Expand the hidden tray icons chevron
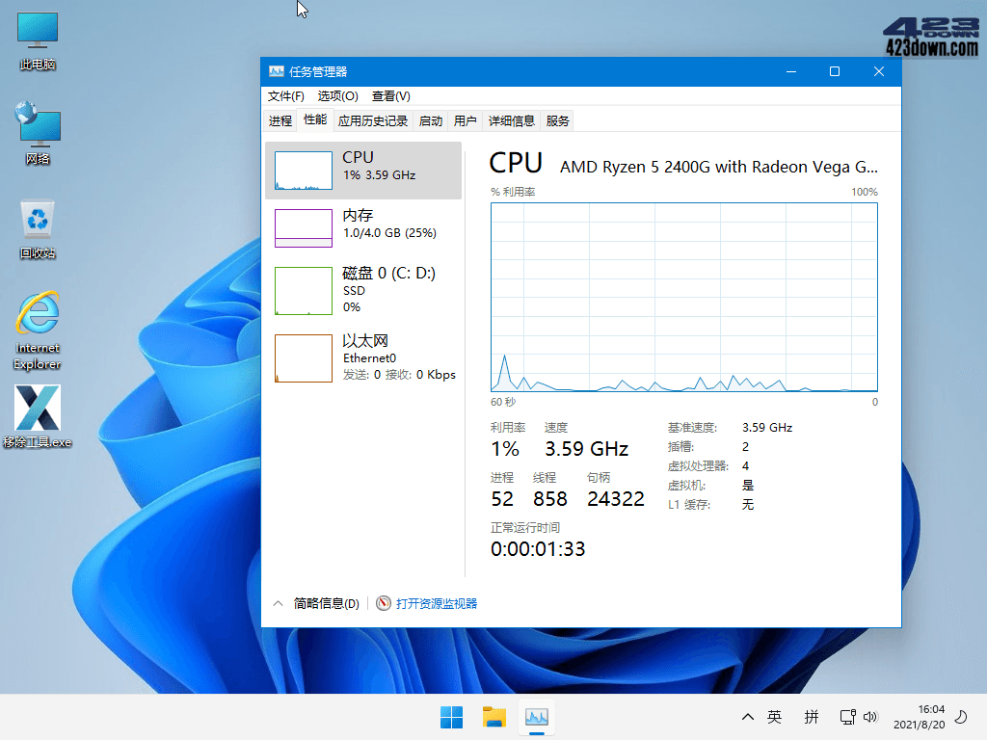Viewport: 987px width, 740px height. click(747, 717)
